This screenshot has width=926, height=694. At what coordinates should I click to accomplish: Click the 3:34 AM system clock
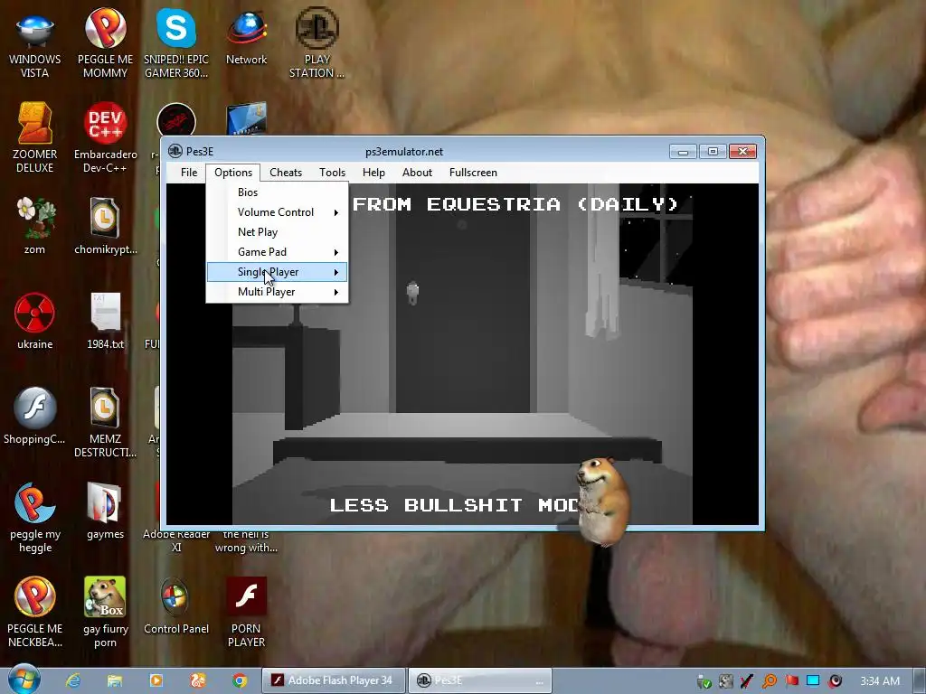tap(879, 681)
